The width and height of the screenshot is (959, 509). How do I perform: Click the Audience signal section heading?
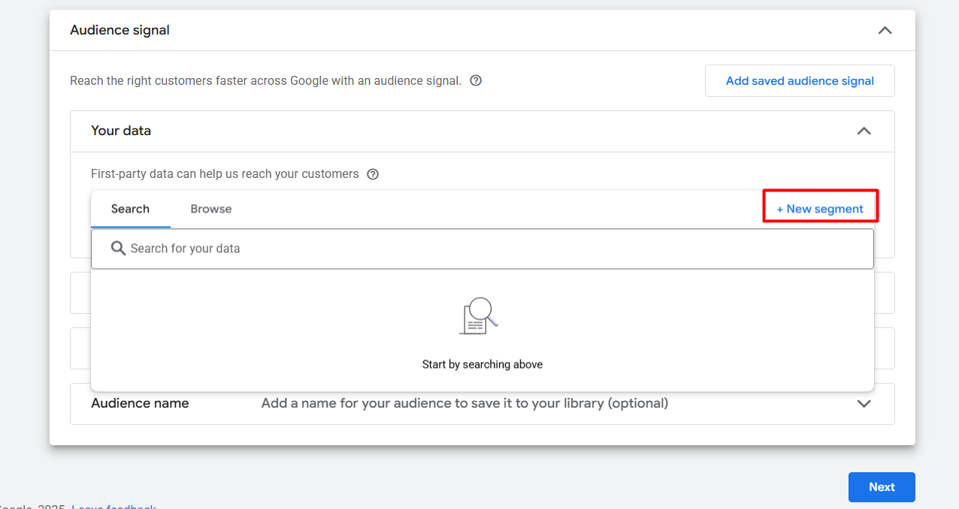(119, 30)
